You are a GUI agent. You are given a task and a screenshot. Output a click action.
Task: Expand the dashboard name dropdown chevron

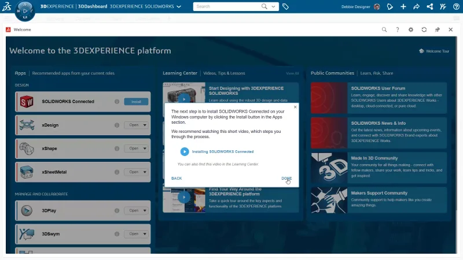(x=179, y=7)
